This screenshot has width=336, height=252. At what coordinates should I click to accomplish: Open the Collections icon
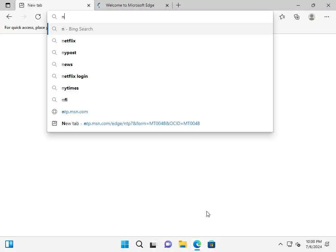coord(297,17)
